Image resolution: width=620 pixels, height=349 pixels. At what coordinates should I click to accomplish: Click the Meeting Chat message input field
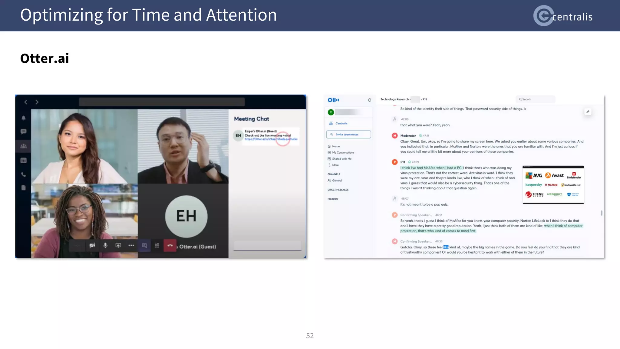tap(268, 245)
